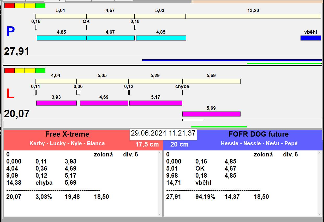Click the small marker box under 0,12
Image resolution: width=324 pixels, height=222 pixels.
click(129, 92)
